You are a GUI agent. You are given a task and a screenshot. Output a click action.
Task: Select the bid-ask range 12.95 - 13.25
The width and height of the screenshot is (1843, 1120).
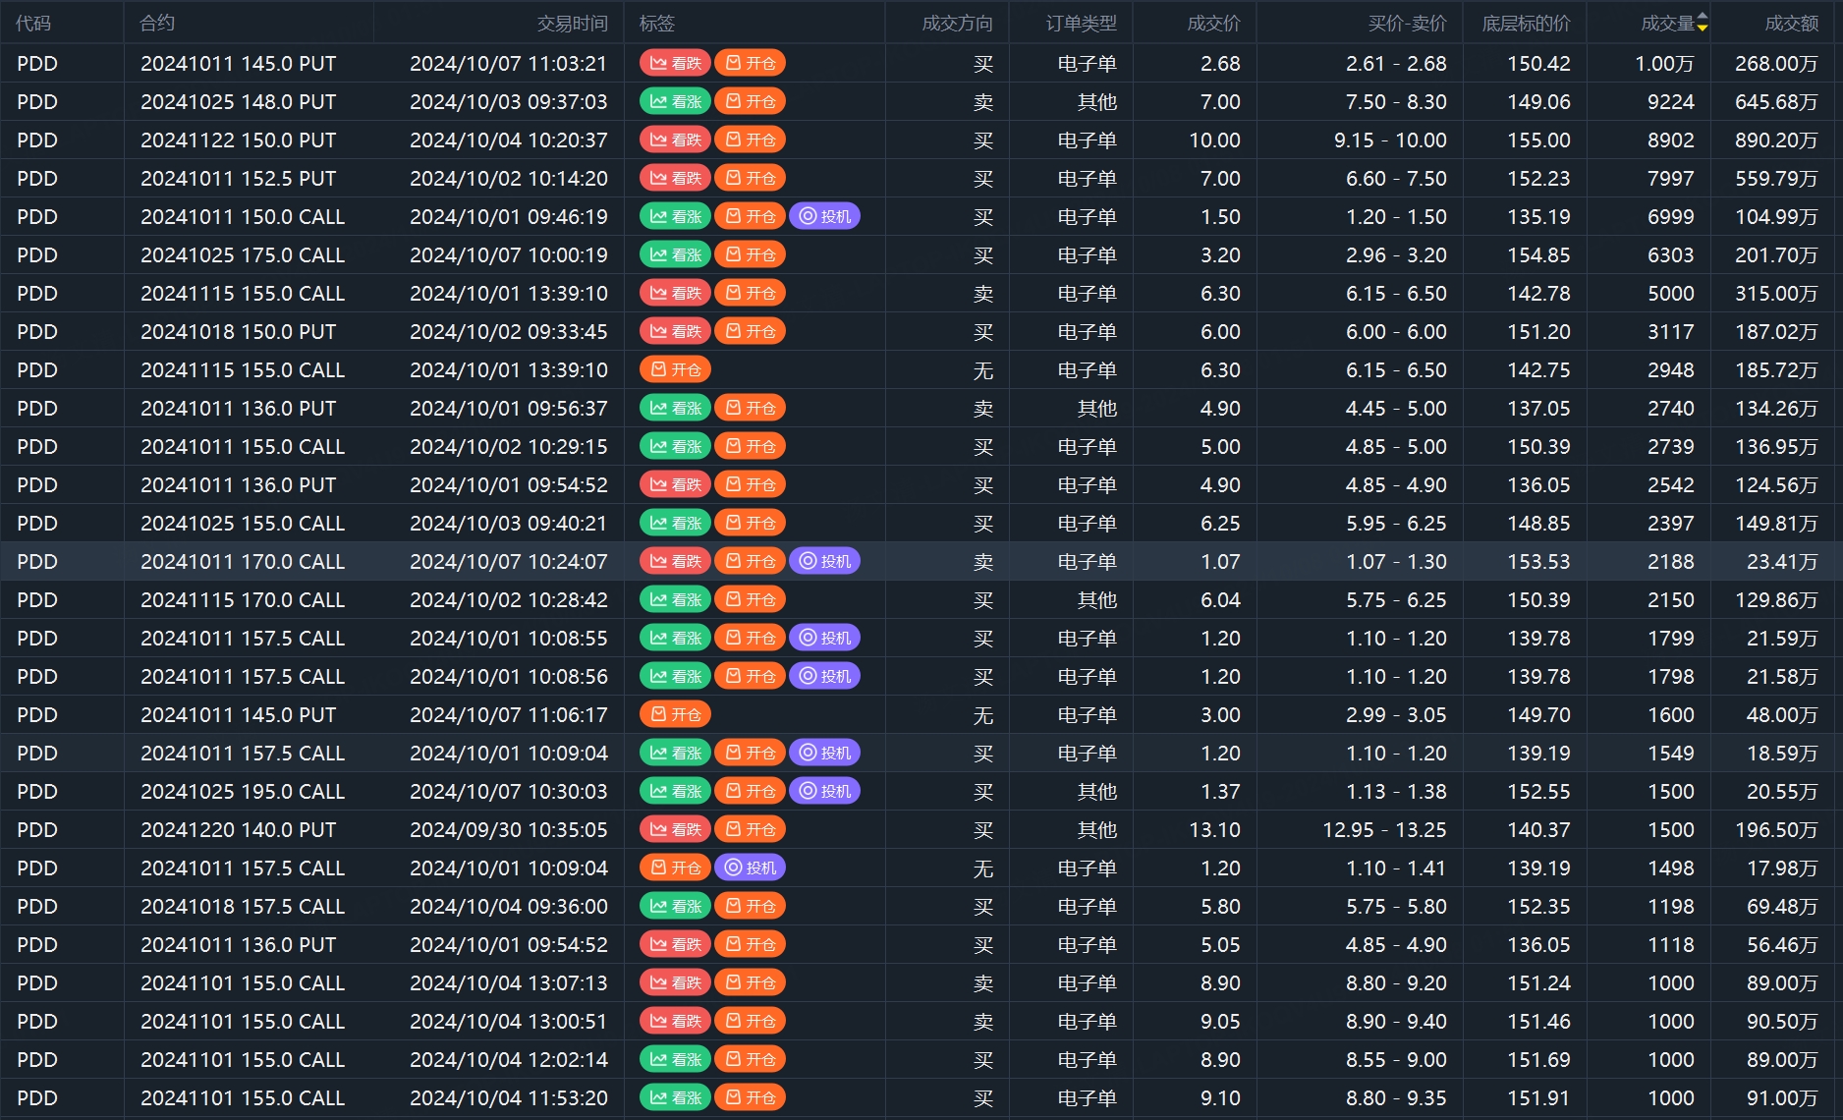1385,829
